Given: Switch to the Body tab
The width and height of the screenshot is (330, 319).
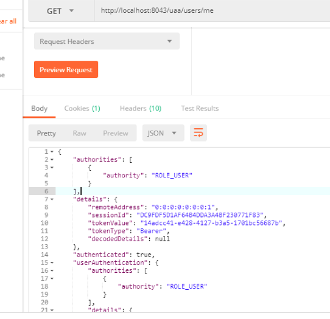Looking at the screenshot, I should (x=40, y=108).
